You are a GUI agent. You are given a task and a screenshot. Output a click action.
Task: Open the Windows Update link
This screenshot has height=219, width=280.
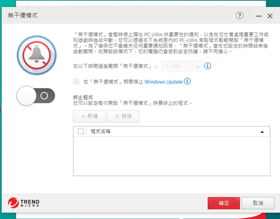click(x=163, y=82)
